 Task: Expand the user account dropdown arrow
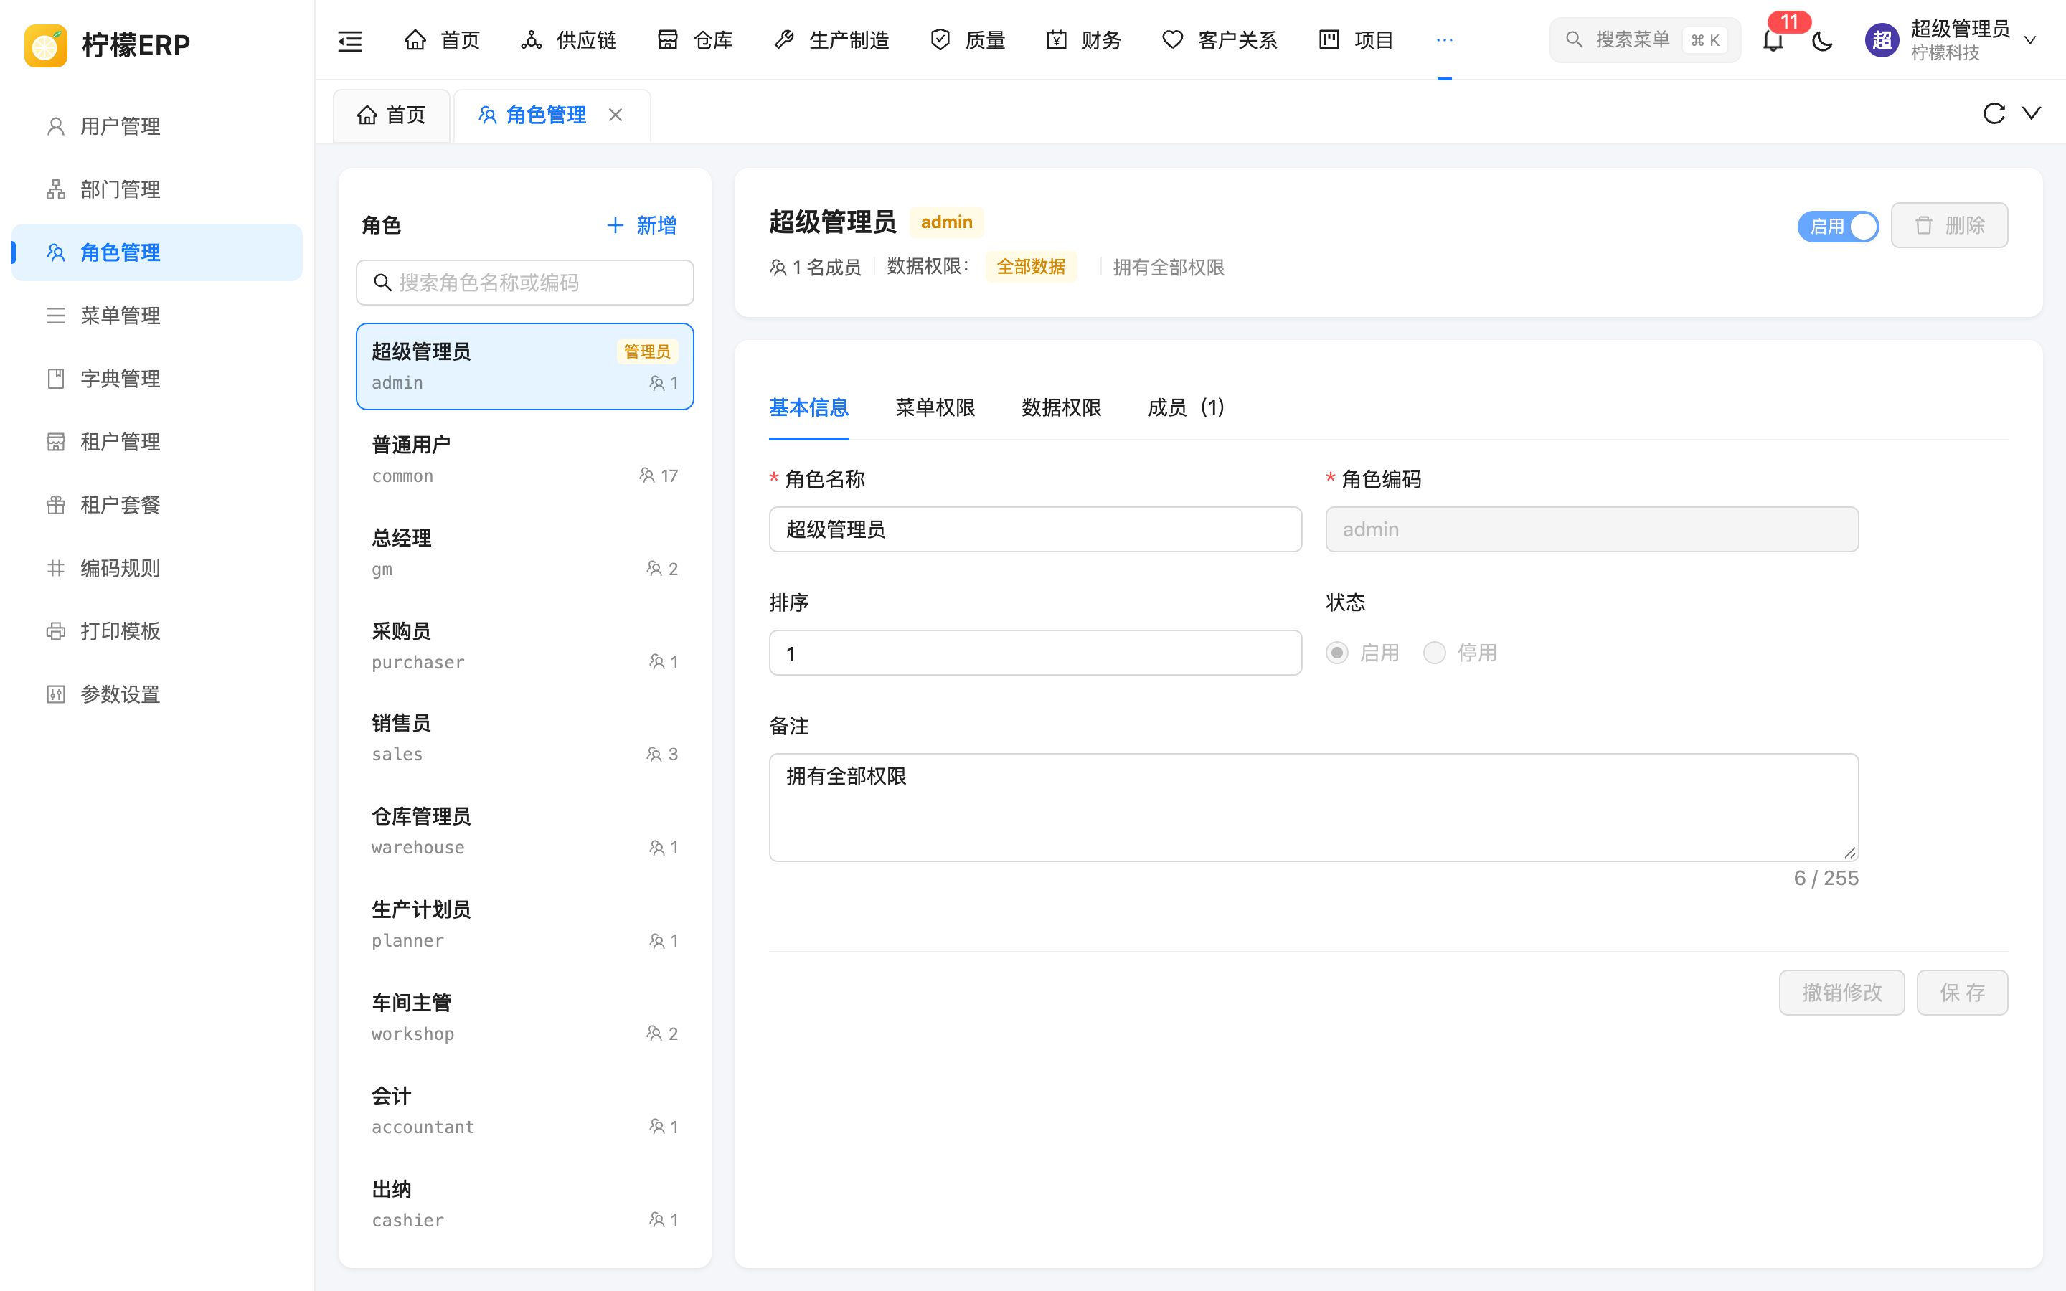(2031, 40)
